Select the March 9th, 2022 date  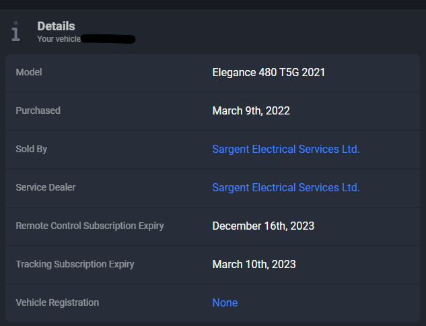[x=251, y=111]
